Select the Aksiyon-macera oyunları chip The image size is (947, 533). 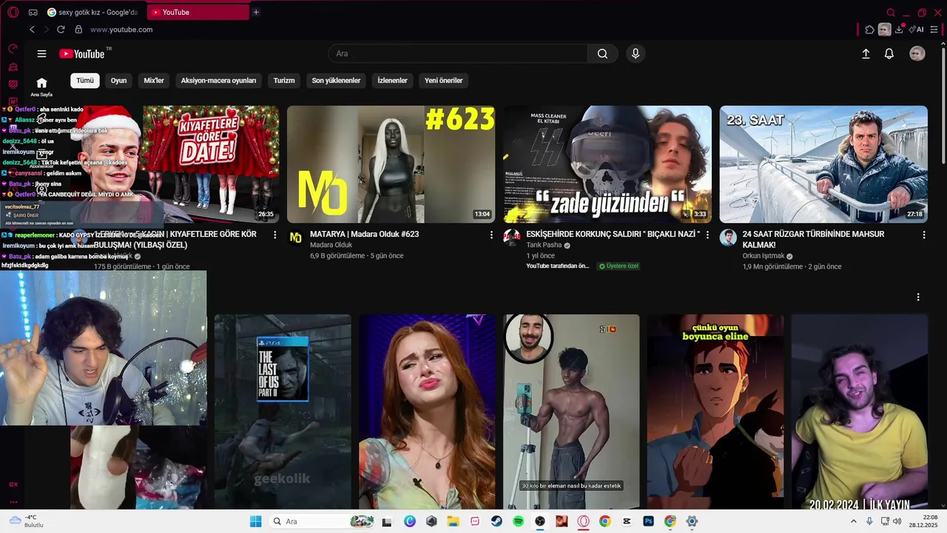(218, 81)
